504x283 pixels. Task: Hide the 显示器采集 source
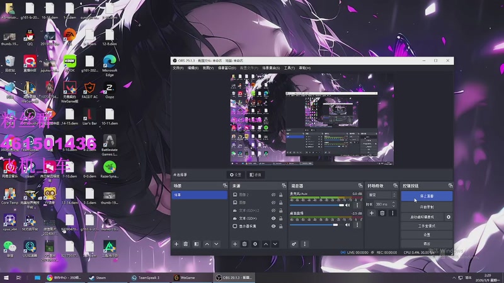[273, 226]
